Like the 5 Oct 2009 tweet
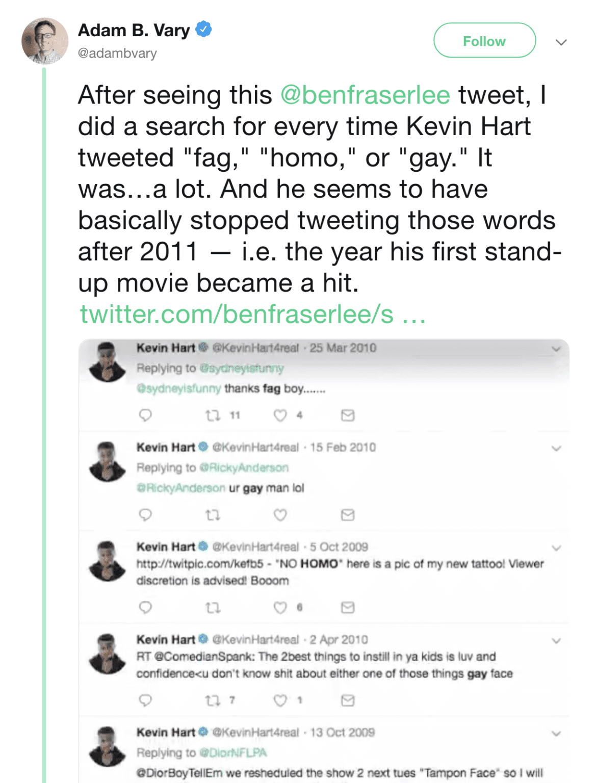Viewport: 596px width, 783px height. [x=280, y=607]
